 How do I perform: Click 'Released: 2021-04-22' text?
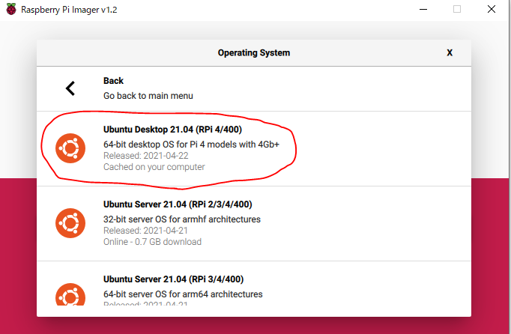click(x=145, y=156)
